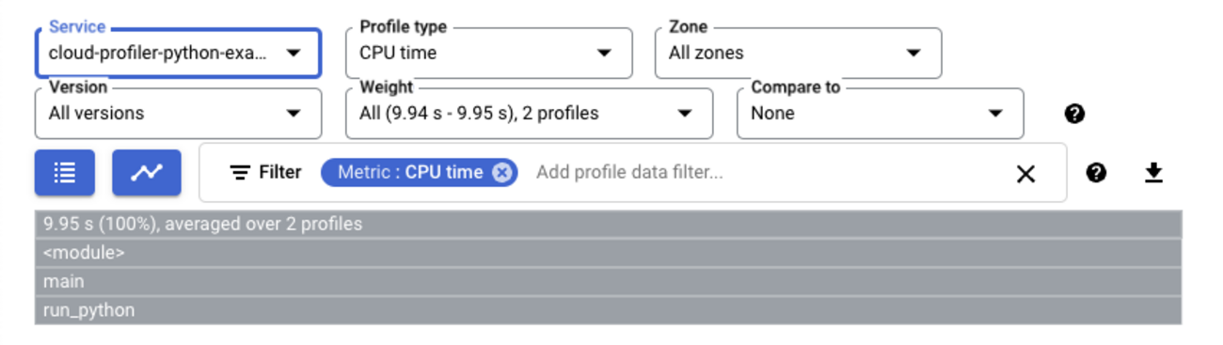Open the history line chart view
The image size is (1223, 345).
[147, 173]
